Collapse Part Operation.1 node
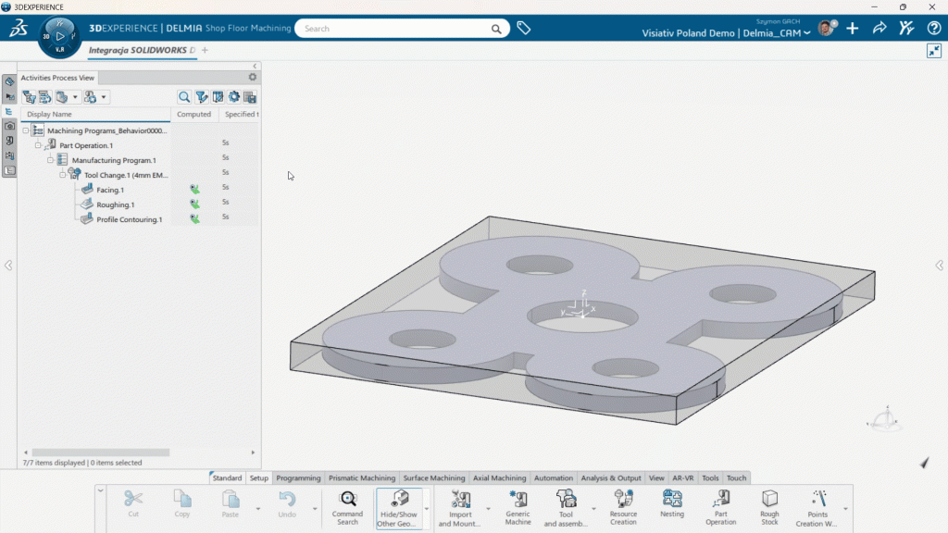The height and width of the screenshot is (533, 948). point(37,145)
